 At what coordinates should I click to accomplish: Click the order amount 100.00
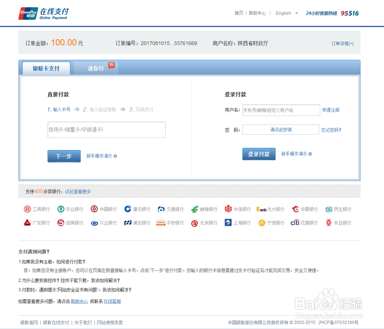pos(64,43)
